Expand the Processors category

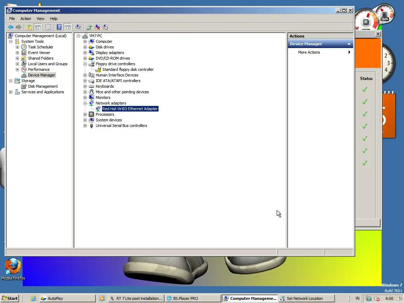coord(85,114)
